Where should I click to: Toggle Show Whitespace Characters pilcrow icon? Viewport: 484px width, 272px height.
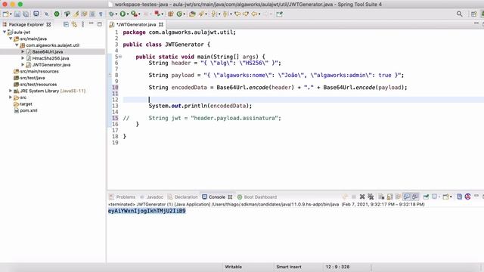(x=101, y=14)
